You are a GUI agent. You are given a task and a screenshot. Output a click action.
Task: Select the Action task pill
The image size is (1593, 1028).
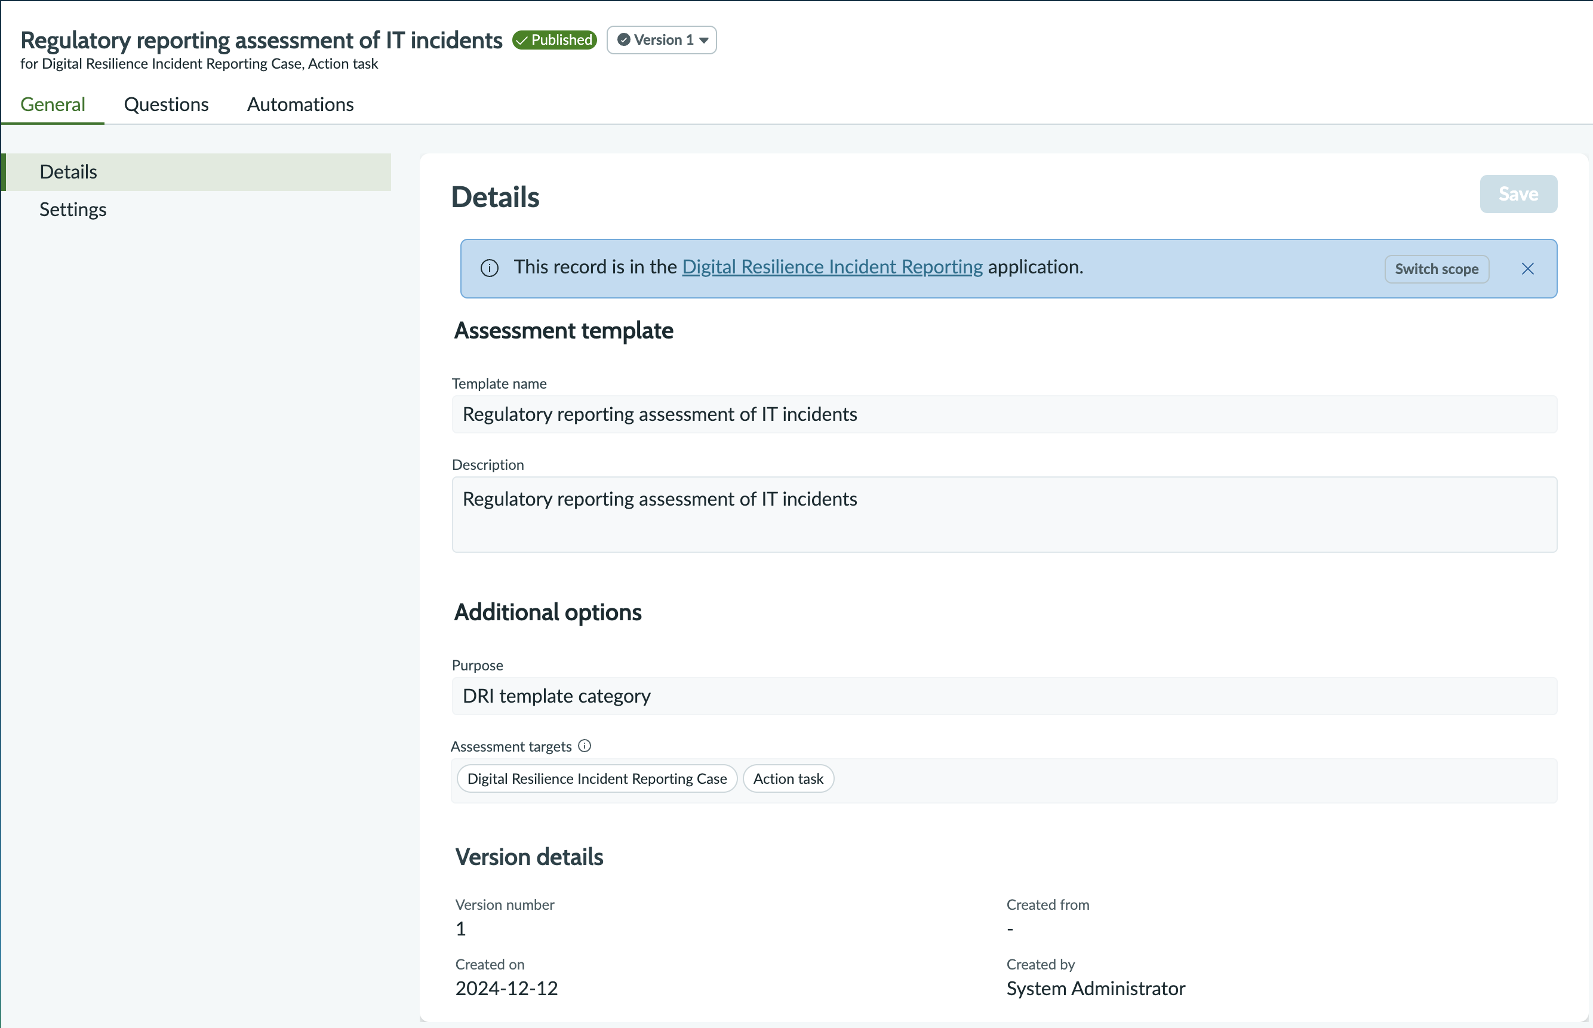point(788,779)
